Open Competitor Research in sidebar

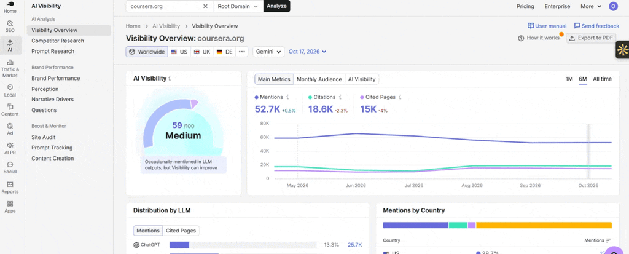[x=58, y=41]
